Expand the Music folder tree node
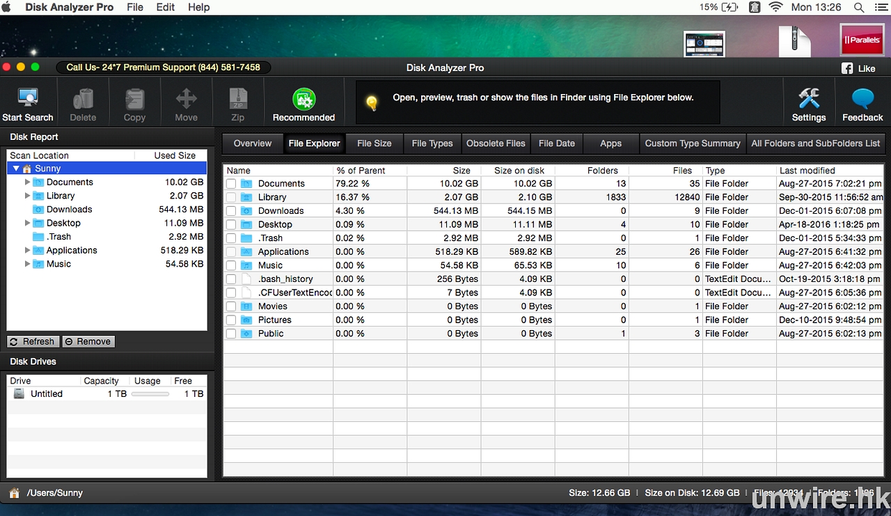Image resolution: width=891 pixels, height=516 pixels. 28,265
